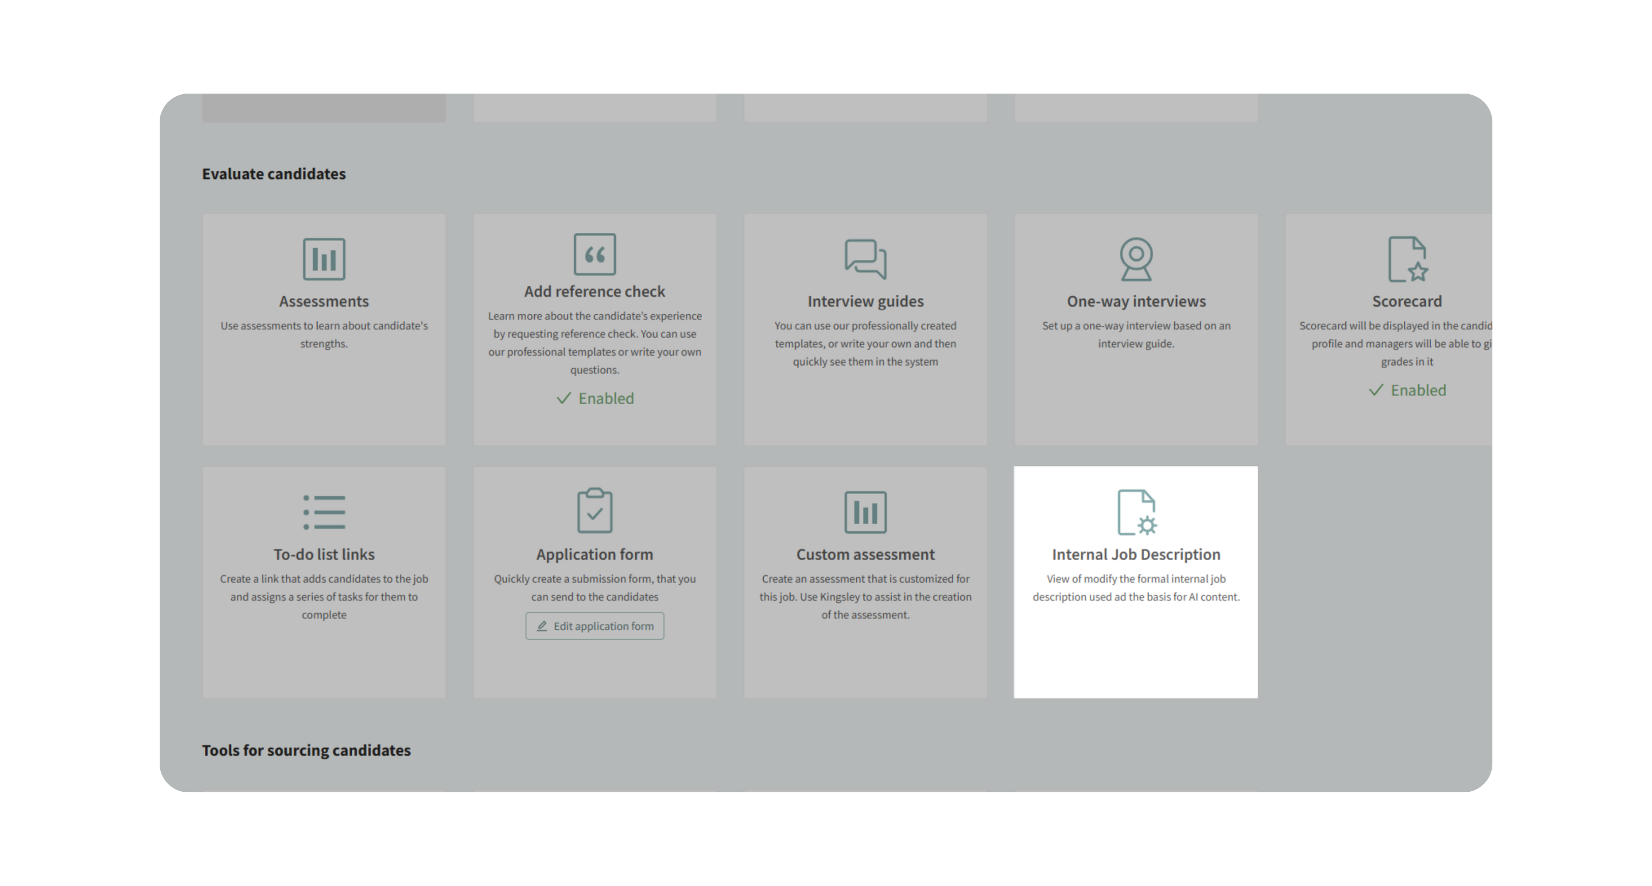
Task: Open the Custom assessment card title
Action: pyautogui.click(x=865, y=554)
